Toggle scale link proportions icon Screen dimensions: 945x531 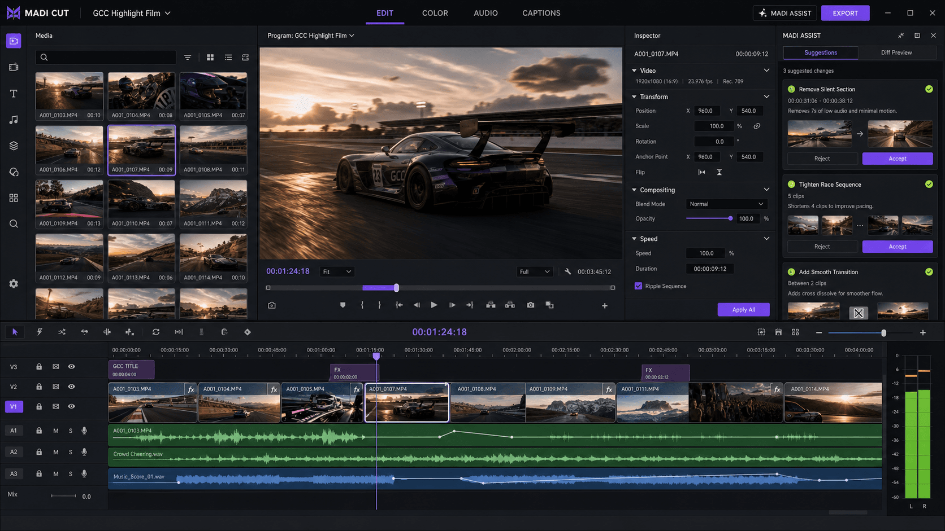pyautogui.click(x=757, y=126)
